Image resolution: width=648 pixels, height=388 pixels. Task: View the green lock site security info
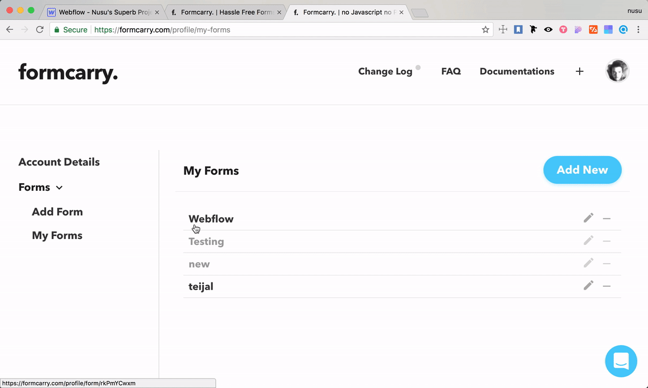pyautogui.click(x=57, y=30)
